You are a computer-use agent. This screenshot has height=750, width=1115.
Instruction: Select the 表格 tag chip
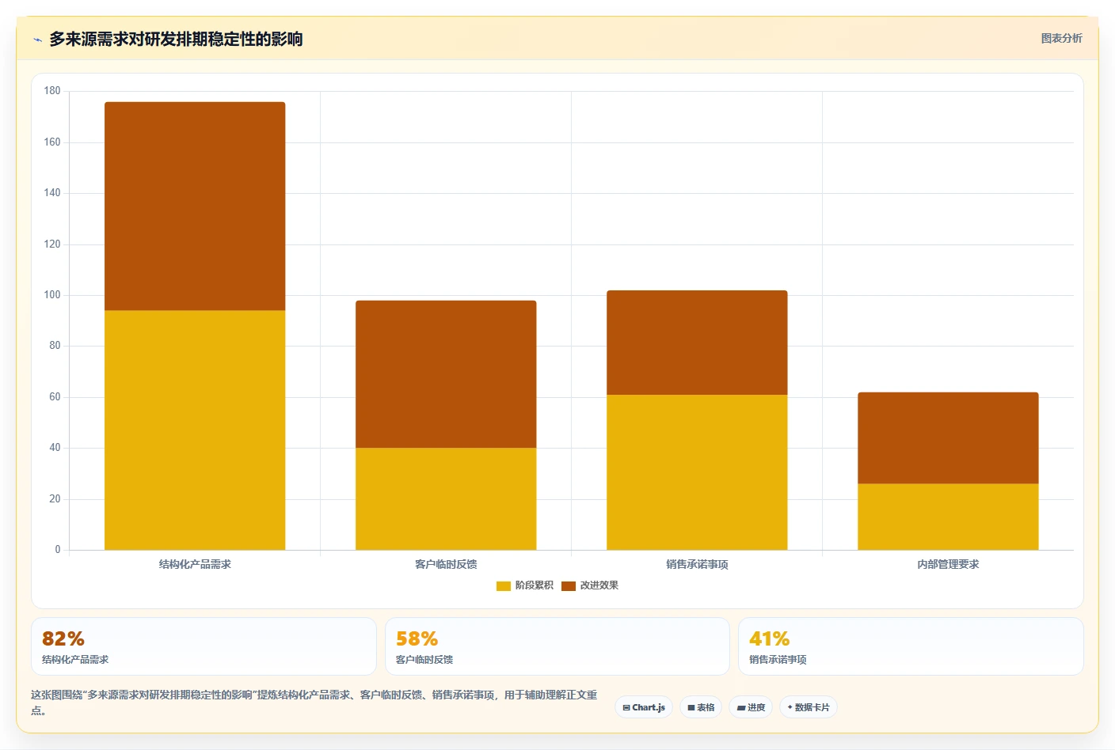pos(701,707)
